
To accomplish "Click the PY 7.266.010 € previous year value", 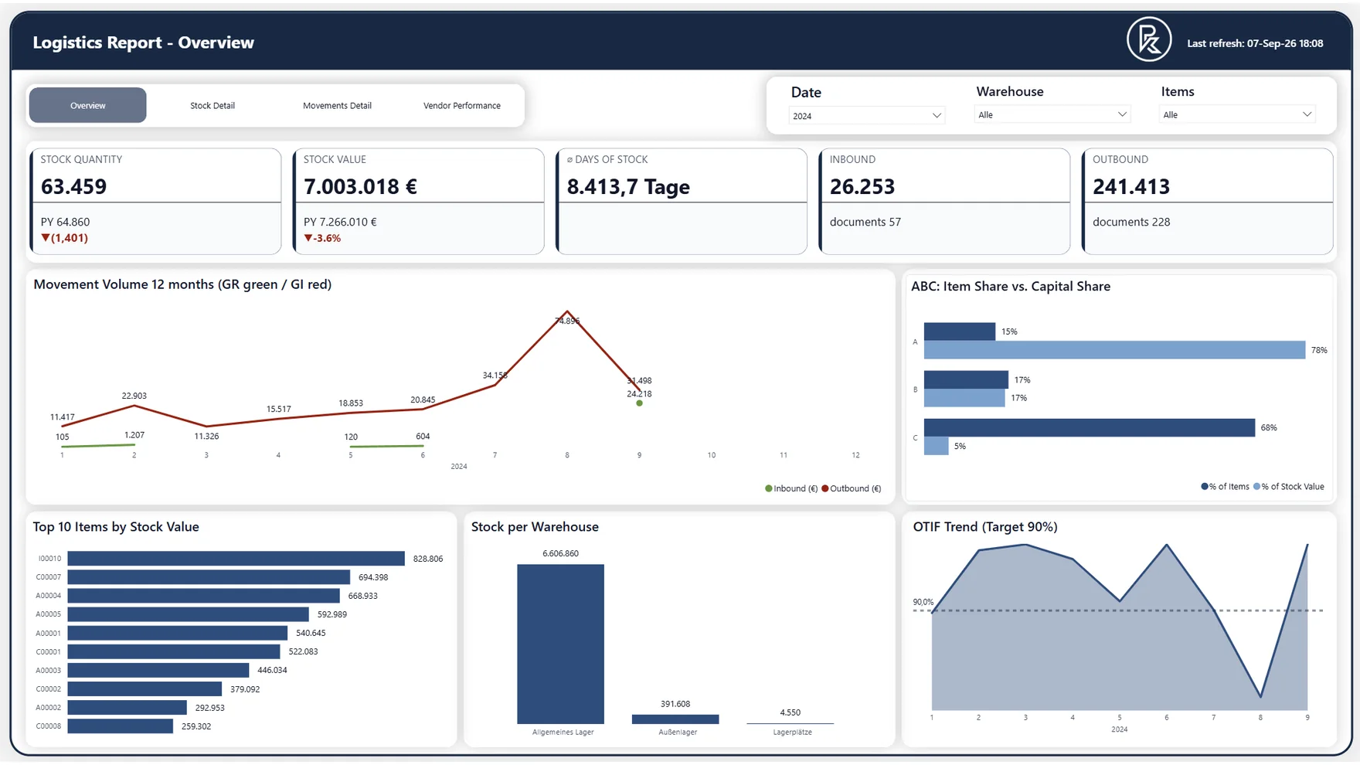I will point(340,222).
